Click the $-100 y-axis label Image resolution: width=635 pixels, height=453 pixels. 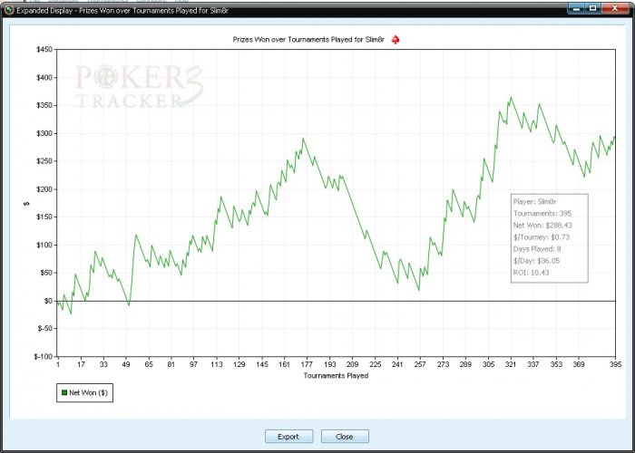(44, 356)
